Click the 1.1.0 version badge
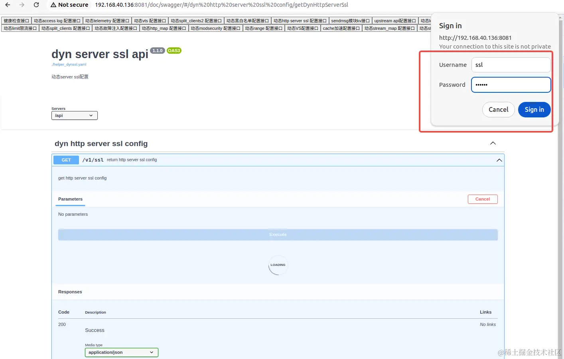The width and height of the screenshot is (564, 359). point(158,51)
